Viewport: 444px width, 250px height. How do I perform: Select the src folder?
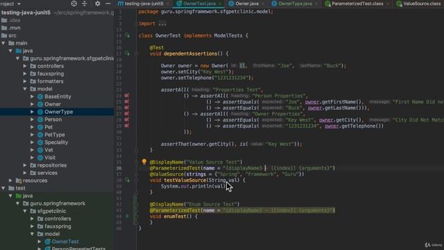[x=12, y=35]
